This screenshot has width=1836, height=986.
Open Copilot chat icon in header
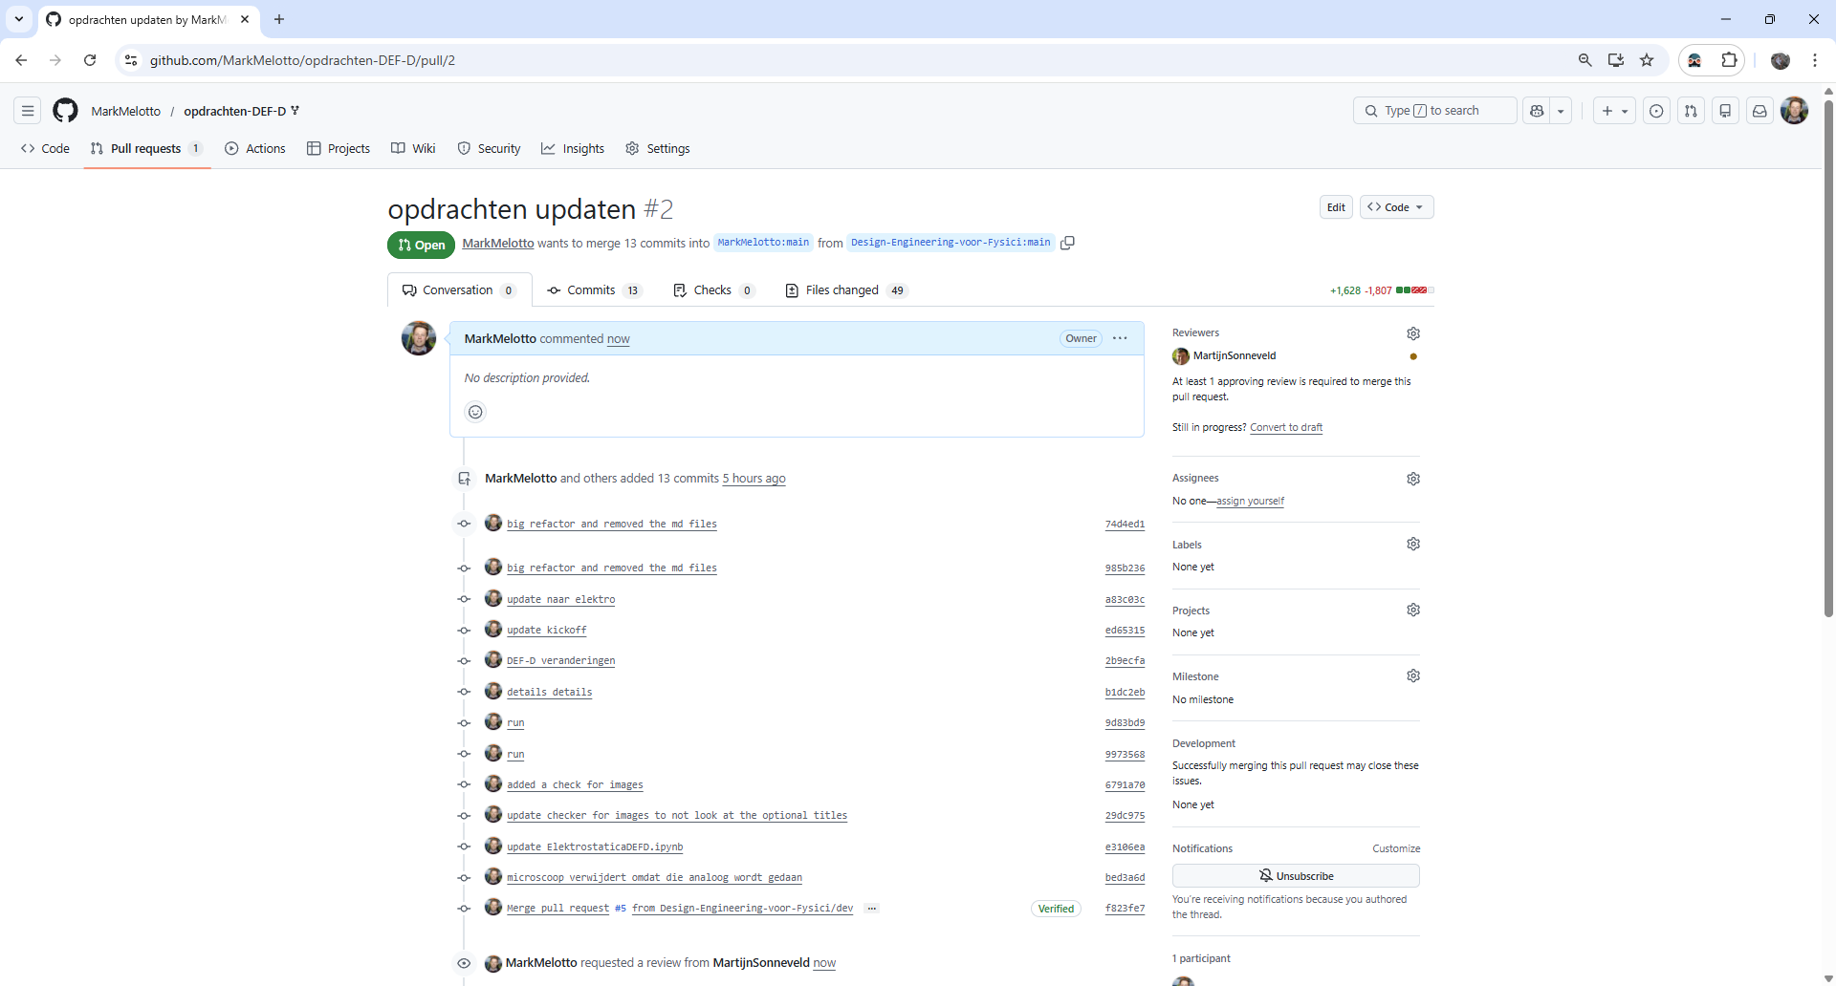(x=1537, y=111)
